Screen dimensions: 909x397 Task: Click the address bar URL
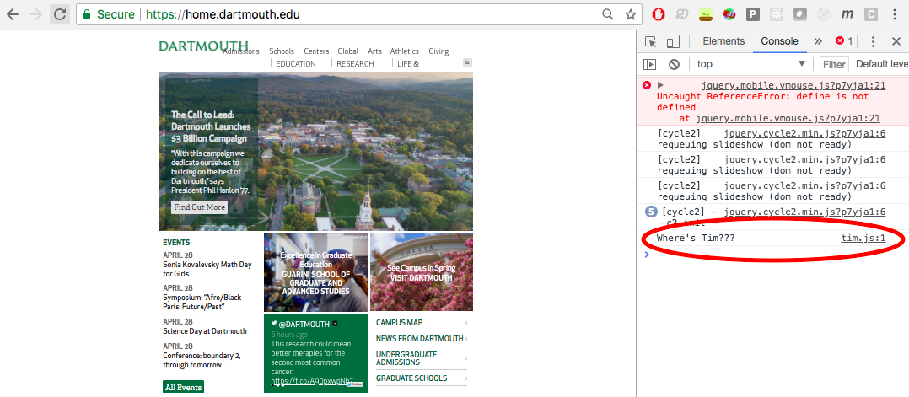223,14
